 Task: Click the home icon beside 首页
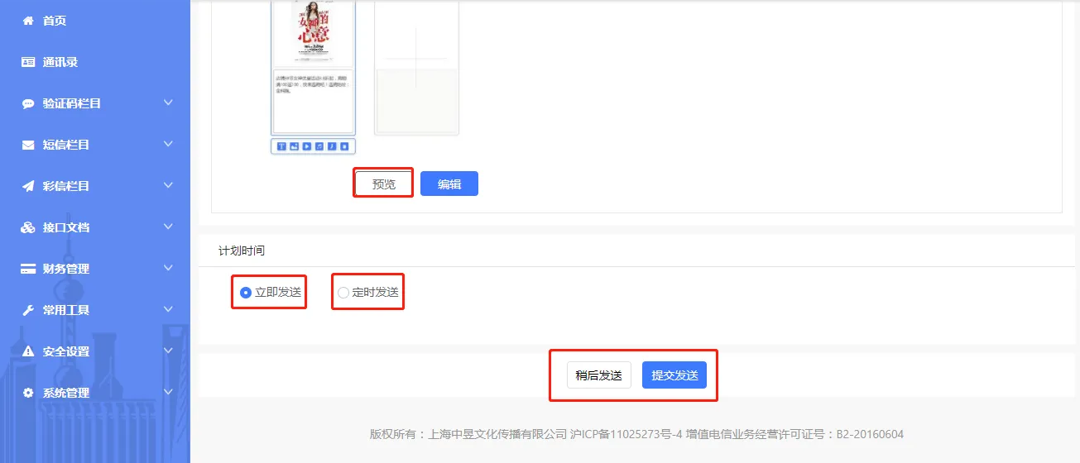click(28, 21)
